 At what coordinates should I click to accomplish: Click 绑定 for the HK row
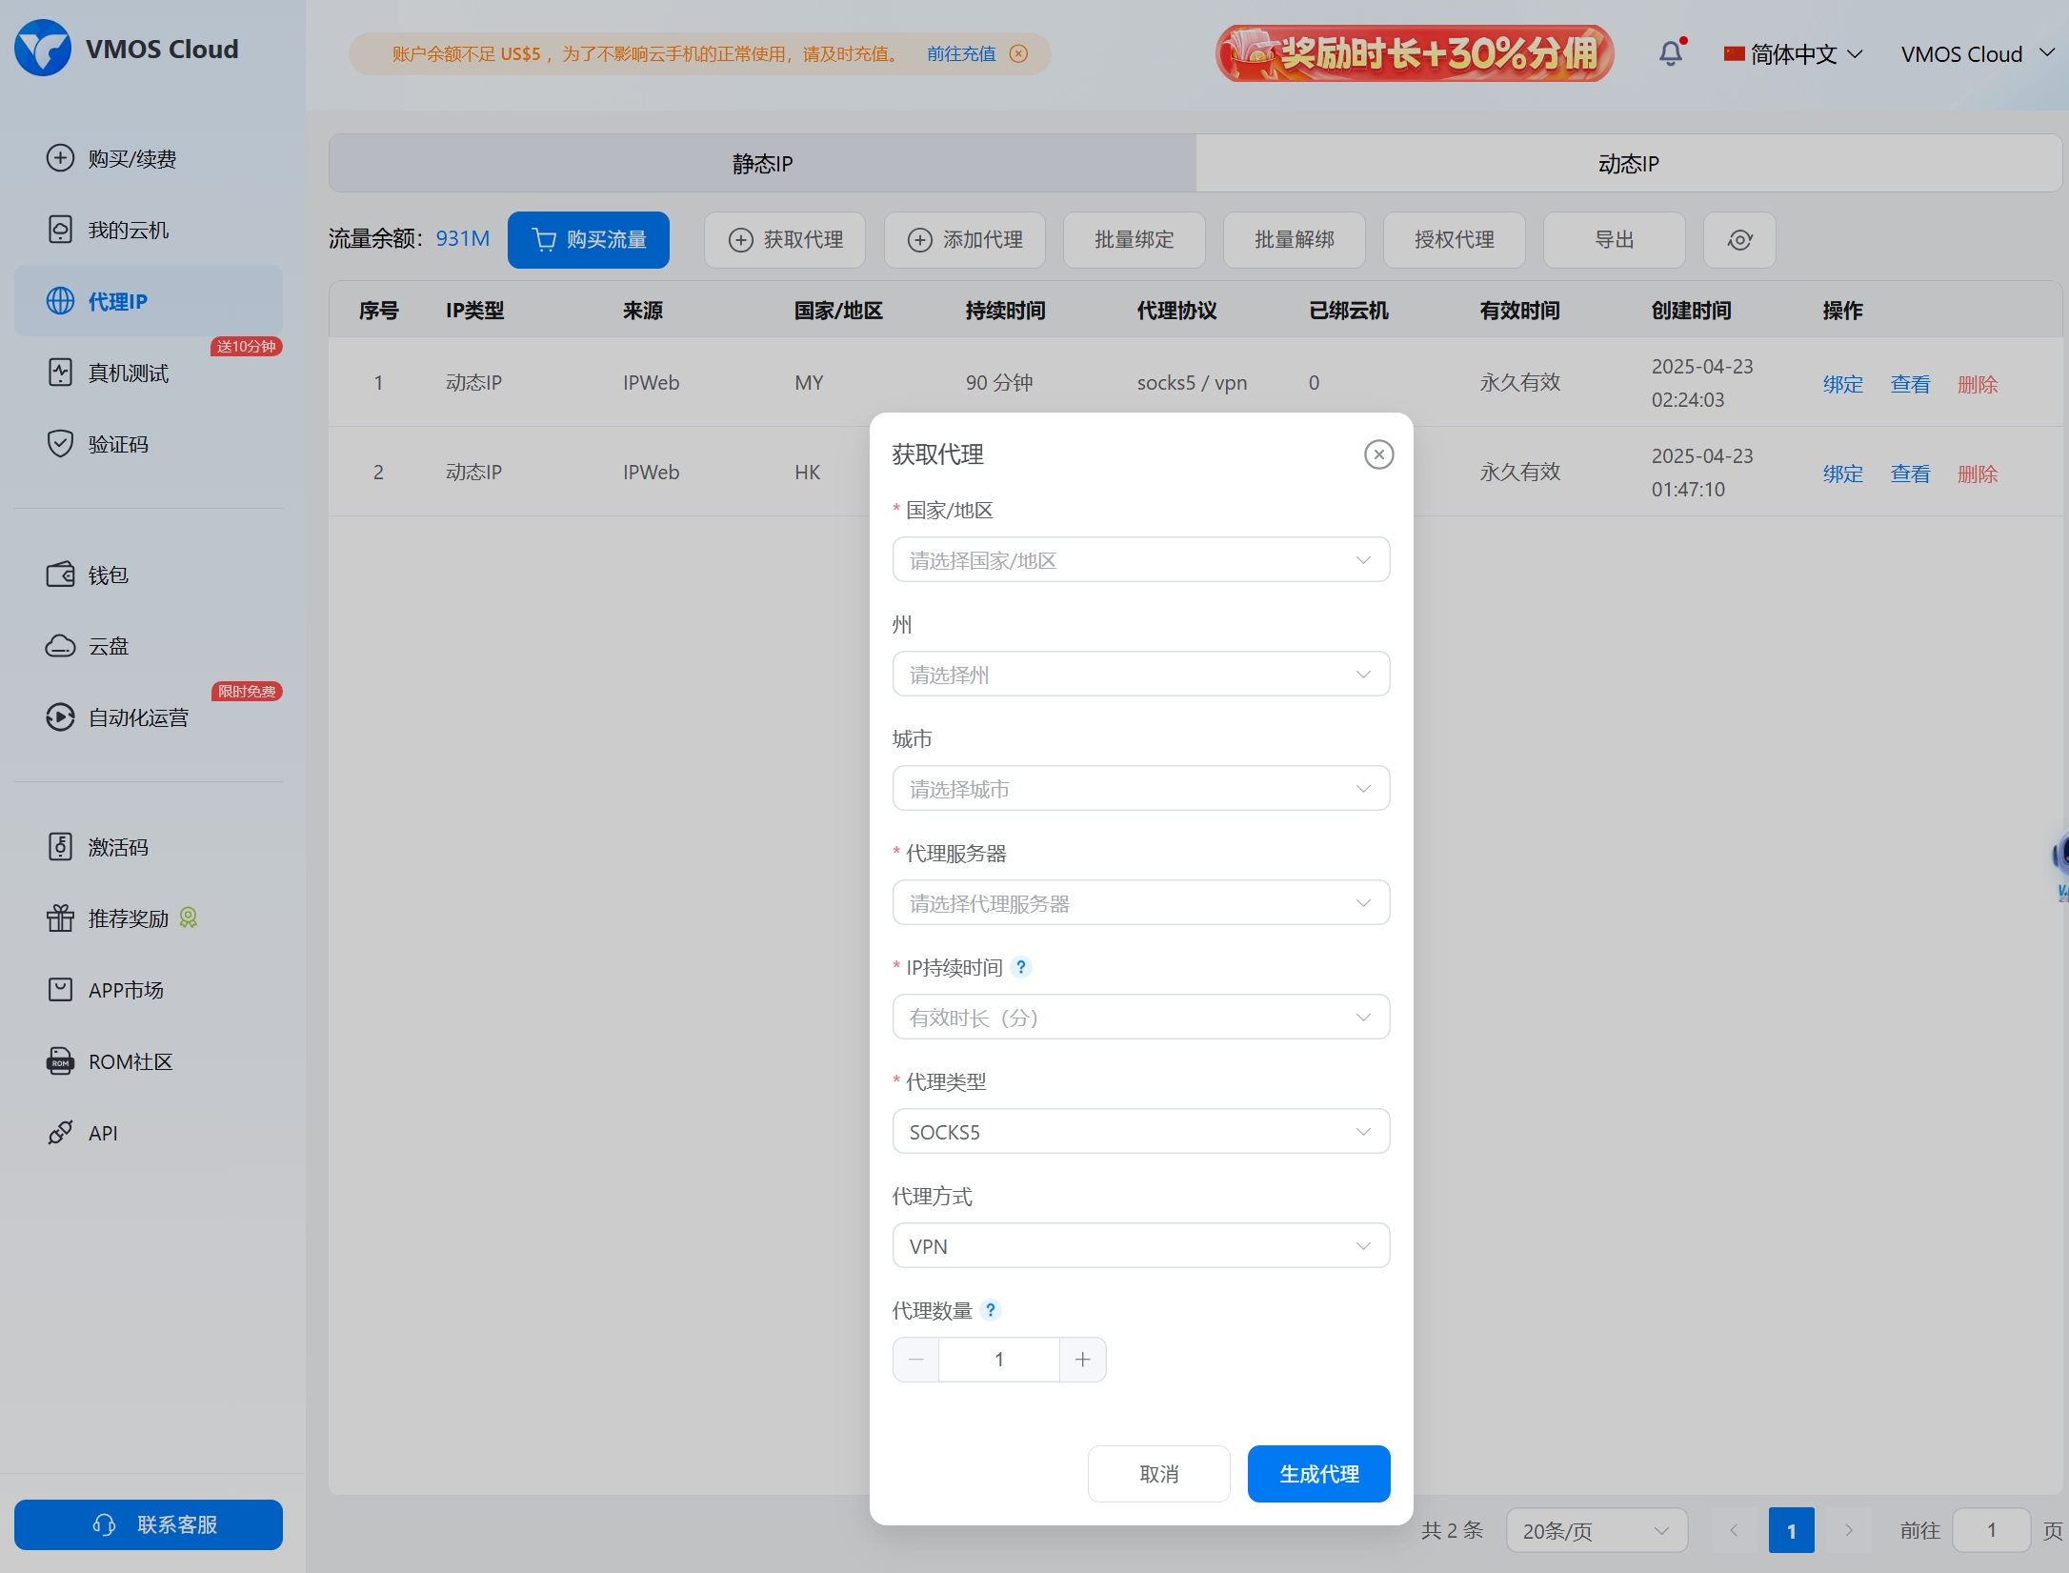(1842, 474)
